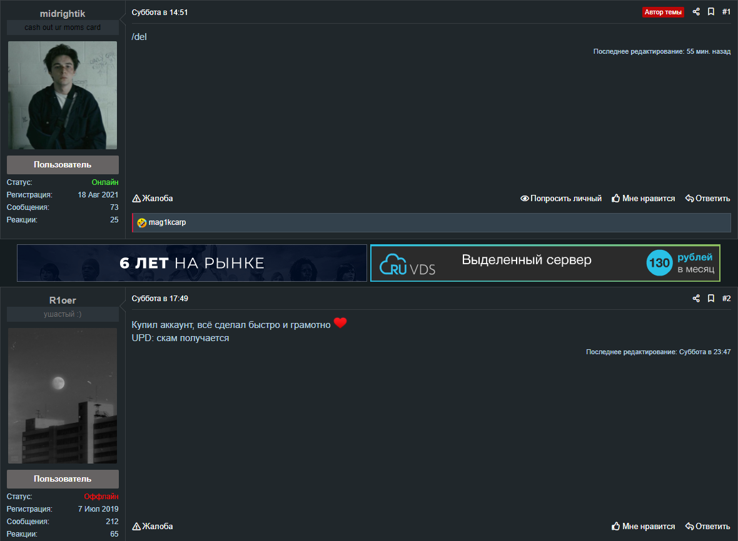
Task: Click the thumbs-up icon in post #1
Action: click(615, 199)
